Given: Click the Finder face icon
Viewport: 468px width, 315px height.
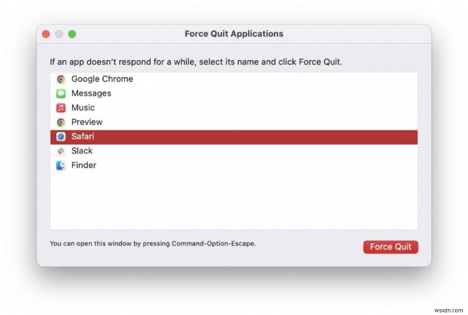Looking at the screenshot, I should click(x=61, y=165).
